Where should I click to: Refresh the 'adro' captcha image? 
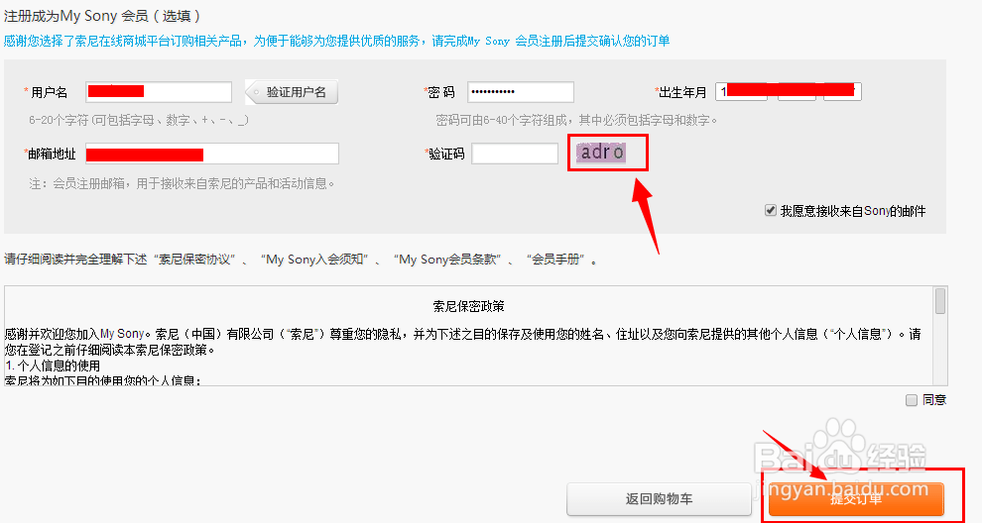[x=601, y=152]
